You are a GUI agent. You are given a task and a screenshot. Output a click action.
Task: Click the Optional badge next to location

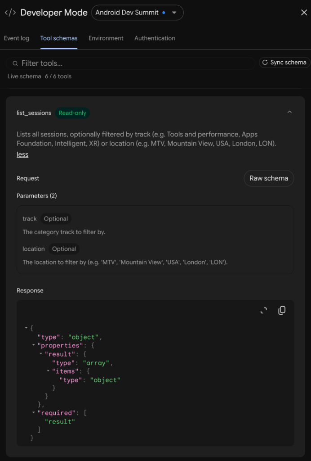(x=64, y=249)
